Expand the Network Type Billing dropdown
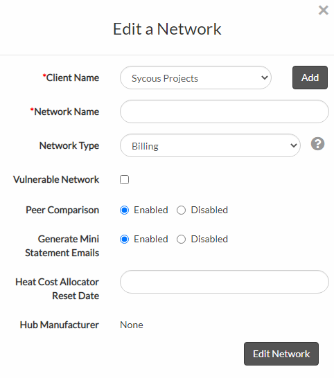Image resolution: width=334 pixels, height=378 pixels. click(x=210, y=145)
